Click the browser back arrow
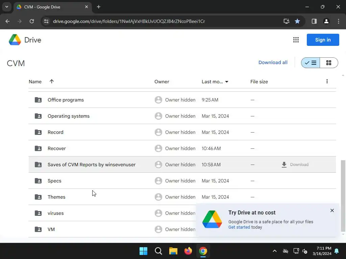This screenshot has width=346, height=259. coord(7,21)
